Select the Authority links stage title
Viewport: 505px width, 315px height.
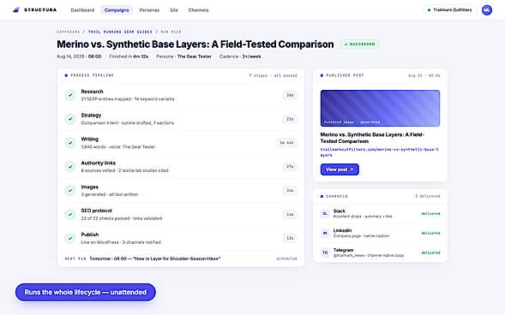pos(99,163)
